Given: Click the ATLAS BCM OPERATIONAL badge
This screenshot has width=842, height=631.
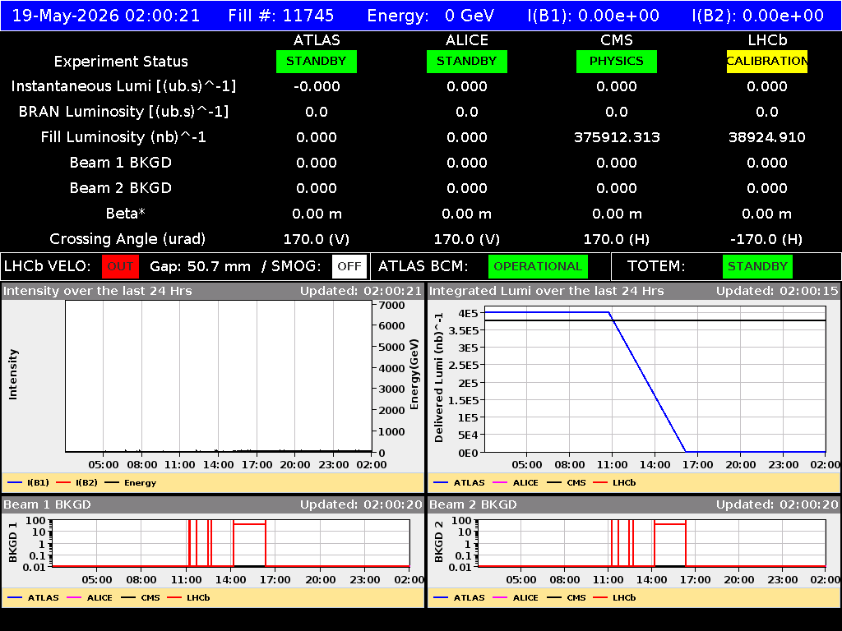Looking at the screenshot, I should tap(538, 266).
